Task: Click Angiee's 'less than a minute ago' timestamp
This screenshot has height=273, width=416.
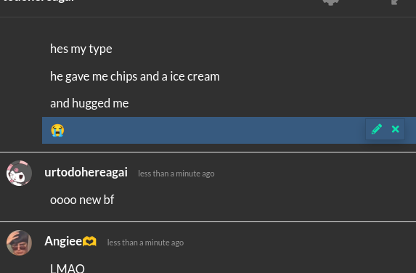Action: point(145,243)
